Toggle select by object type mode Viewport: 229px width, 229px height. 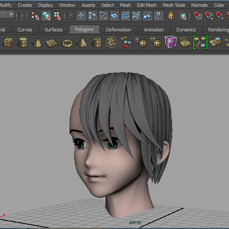46,16
